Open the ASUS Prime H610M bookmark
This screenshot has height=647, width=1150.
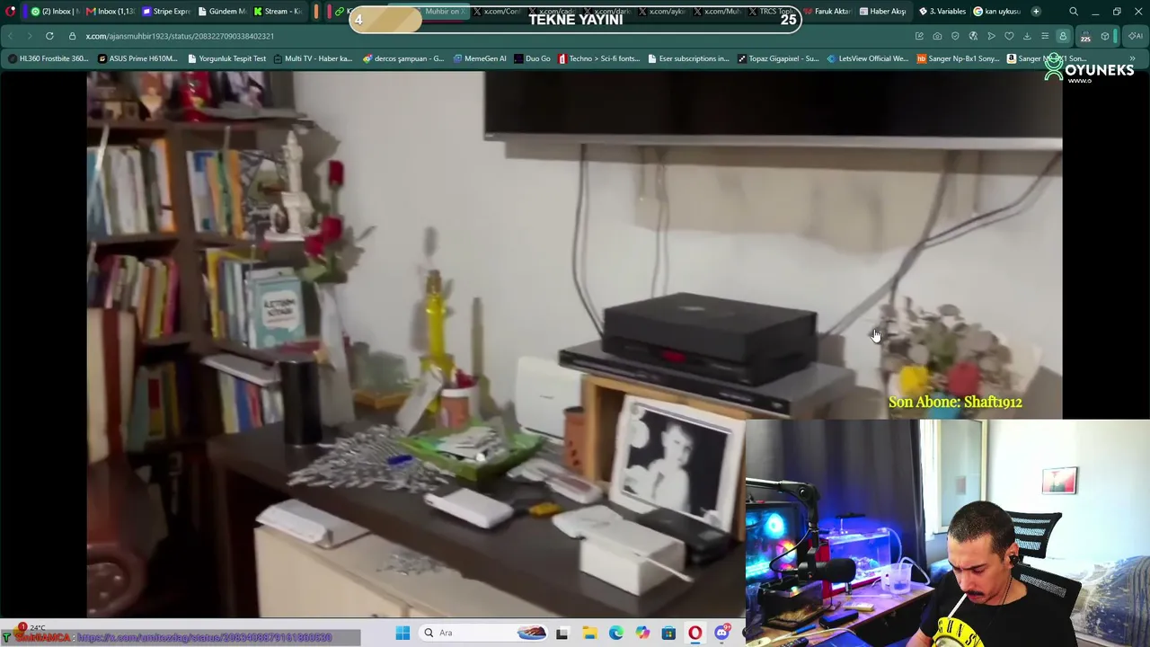click(137, 58)
